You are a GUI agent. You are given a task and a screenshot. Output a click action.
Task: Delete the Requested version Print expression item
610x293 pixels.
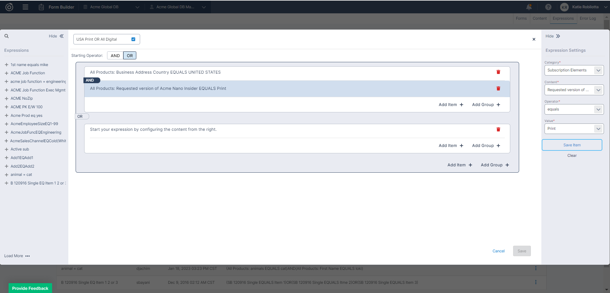(498, 89)
